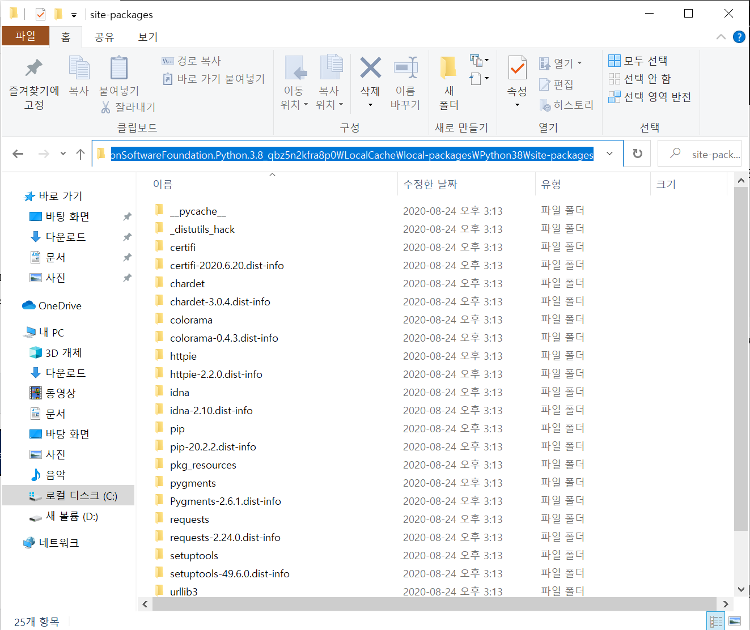The image size is (750, 630).
Task: Expand the 삭제 delete options arrow
Action: point(370,105)
